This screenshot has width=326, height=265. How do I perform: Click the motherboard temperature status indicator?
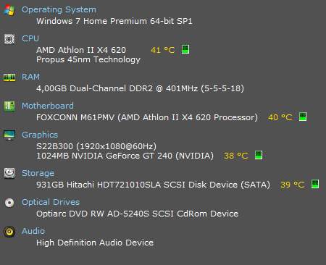(x=303, y=117)
